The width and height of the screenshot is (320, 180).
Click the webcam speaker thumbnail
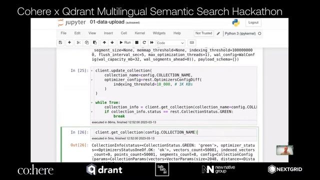click(x=284, y=150)
